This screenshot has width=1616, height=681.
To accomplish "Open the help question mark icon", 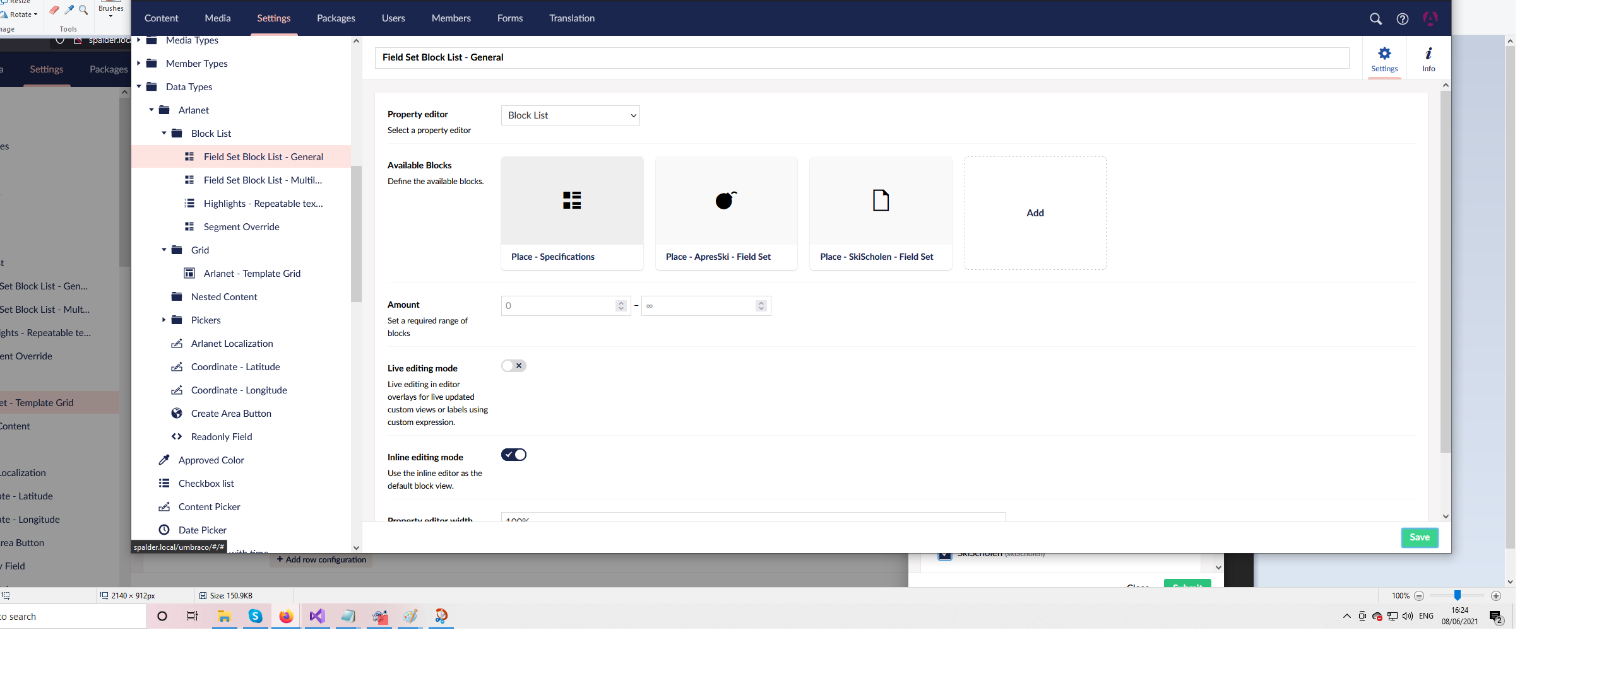I will [x=1402, y=19].
